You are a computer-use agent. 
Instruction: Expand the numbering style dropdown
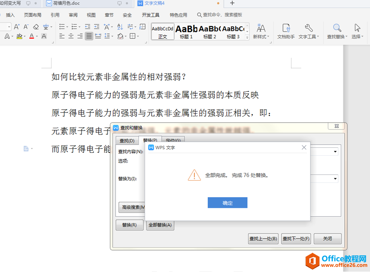[79, 27]
